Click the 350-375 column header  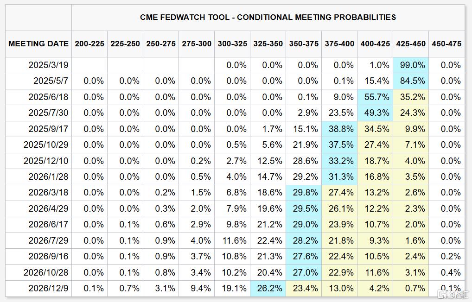click(304, 44)
